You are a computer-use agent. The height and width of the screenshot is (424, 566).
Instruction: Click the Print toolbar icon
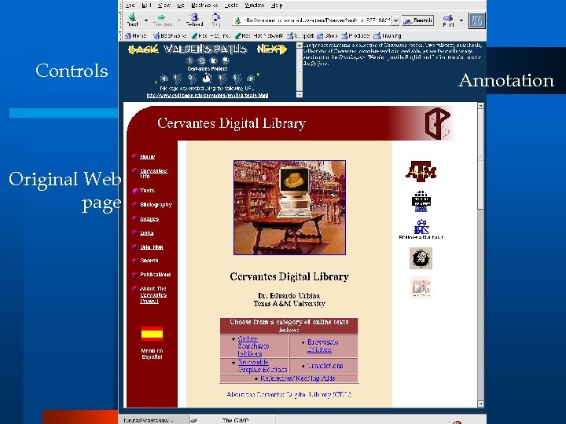click(x=448, y=17)
